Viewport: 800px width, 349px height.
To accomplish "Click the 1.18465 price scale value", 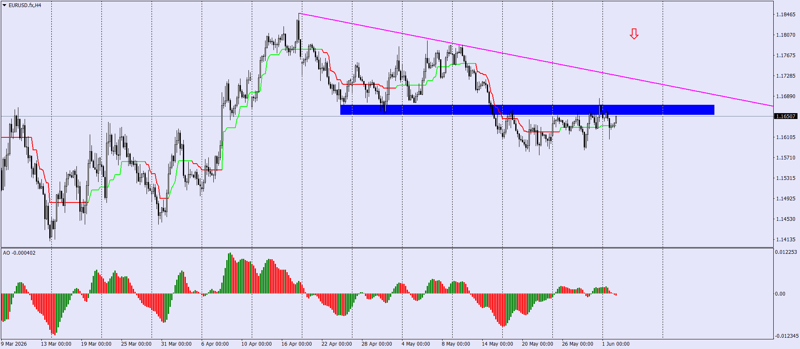I will [785, 15].
